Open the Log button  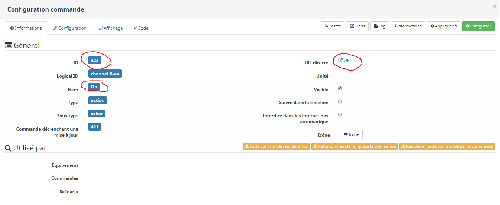pyautogui.click(x=379, y=26)
